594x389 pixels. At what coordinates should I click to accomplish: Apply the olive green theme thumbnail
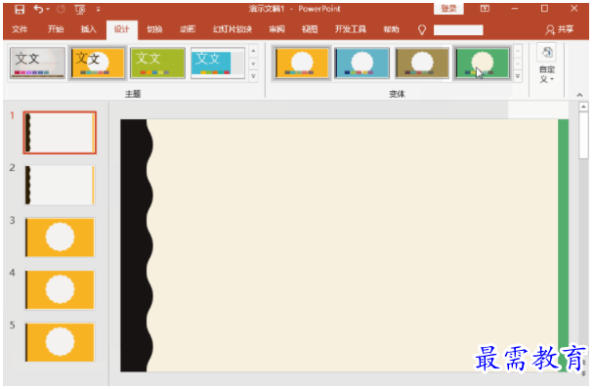157,63
